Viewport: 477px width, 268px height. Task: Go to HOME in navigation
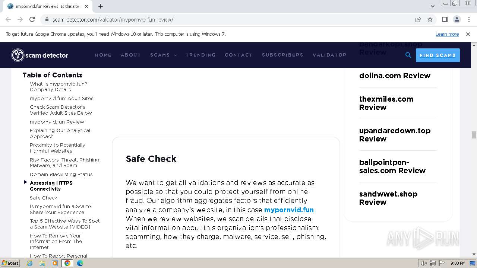pos(103,55)
